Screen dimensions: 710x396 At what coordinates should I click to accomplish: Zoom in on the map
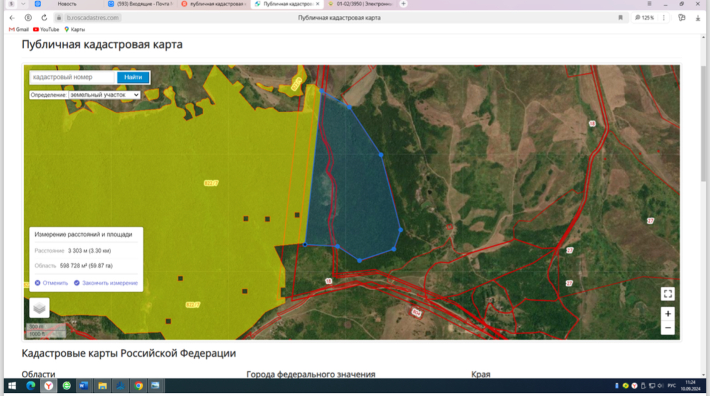(x=668, y=314)
